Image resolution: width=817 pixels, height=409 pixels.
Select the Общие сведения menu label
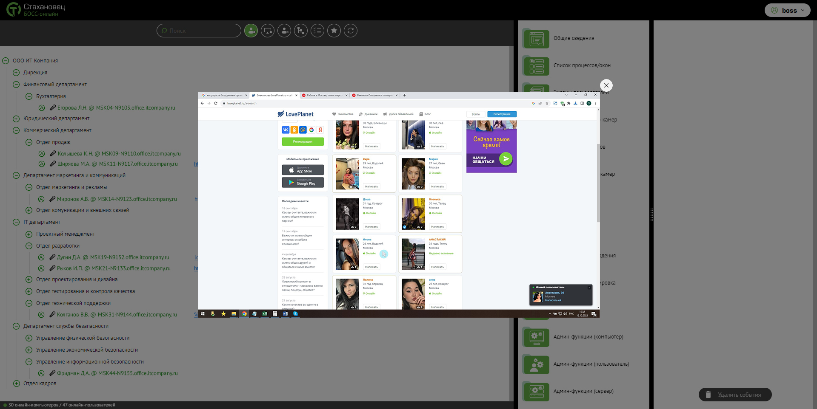point(574,38)
